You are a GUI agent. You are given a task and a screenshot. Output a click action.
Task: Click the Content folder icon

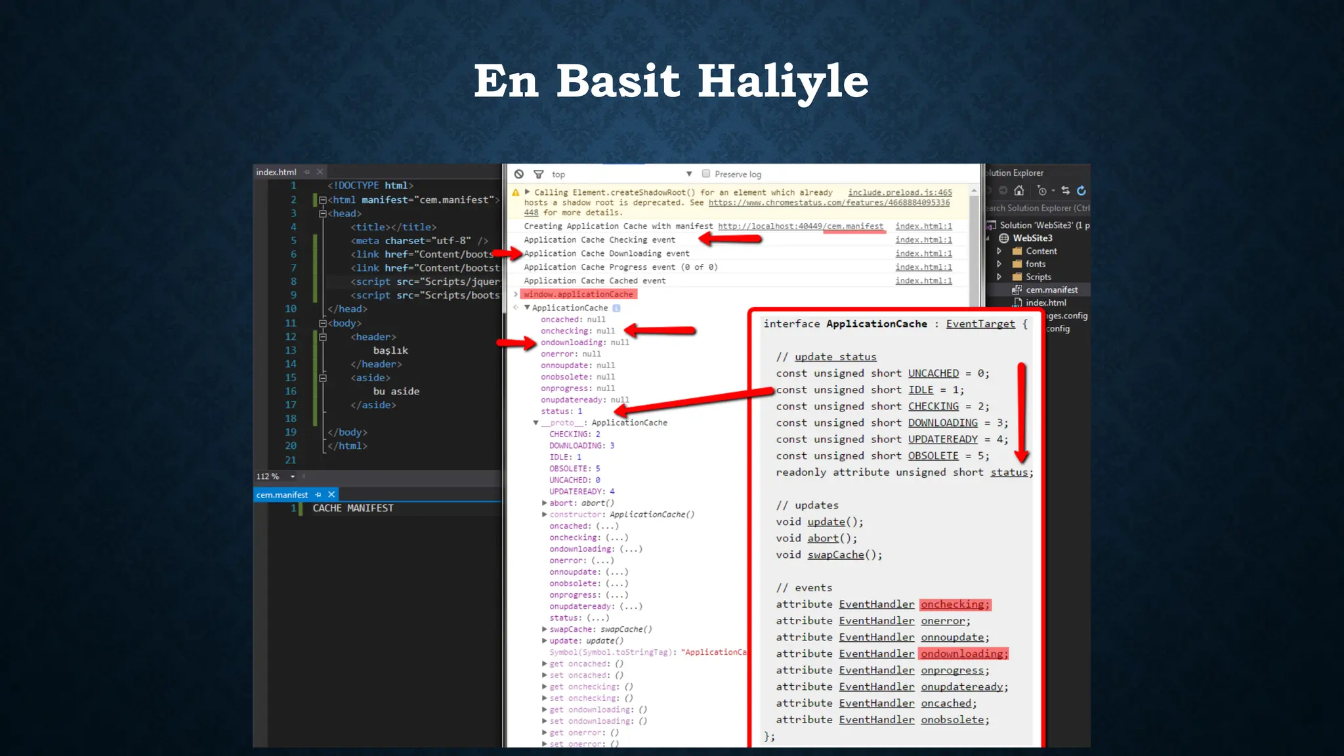coord(1017,251)
